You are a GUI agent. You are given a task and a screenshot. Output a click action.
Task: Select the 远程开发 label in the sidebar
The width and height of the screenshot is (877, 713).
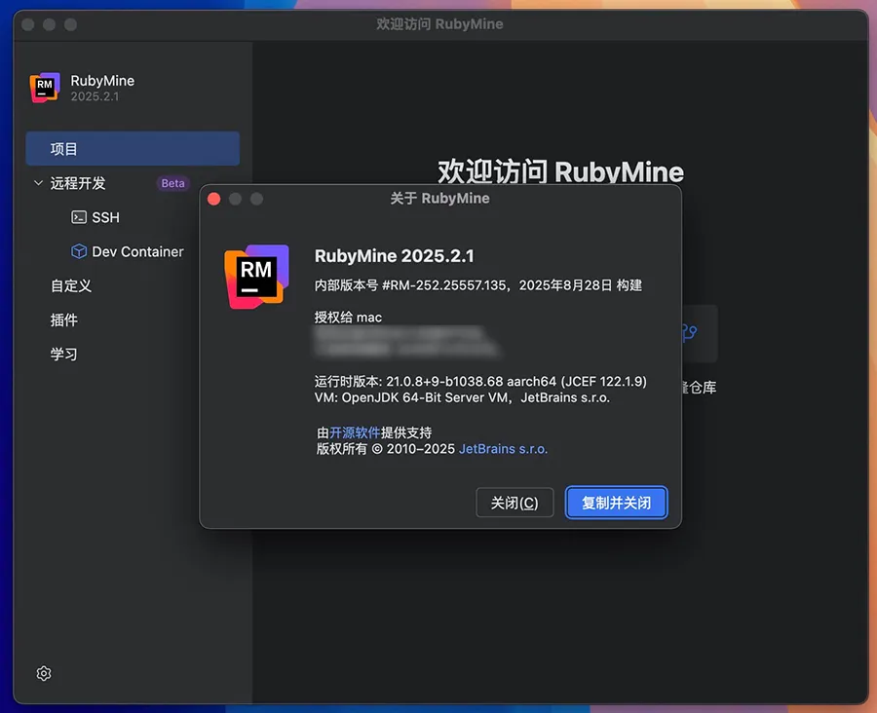tap(78, 183)
